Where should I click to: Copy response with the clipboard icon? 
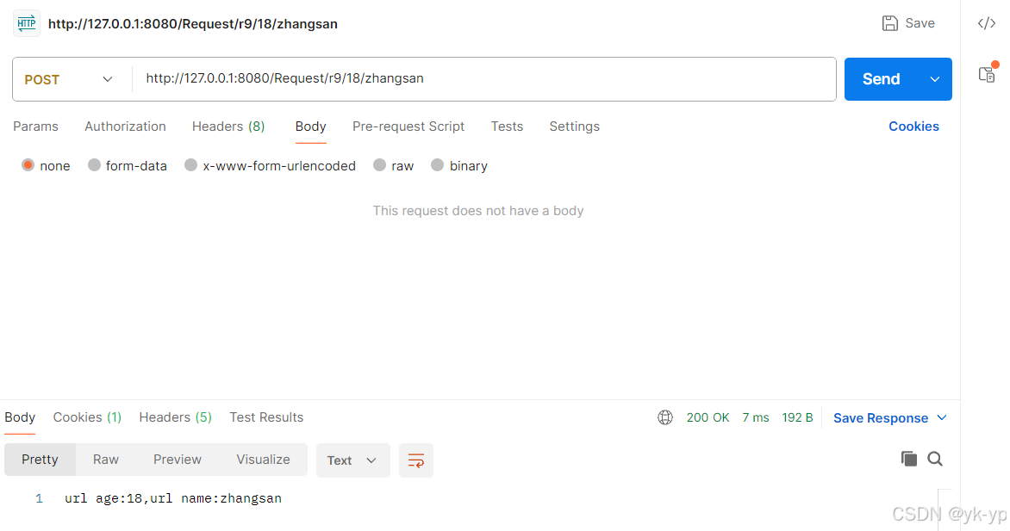(x=909, y=459)
